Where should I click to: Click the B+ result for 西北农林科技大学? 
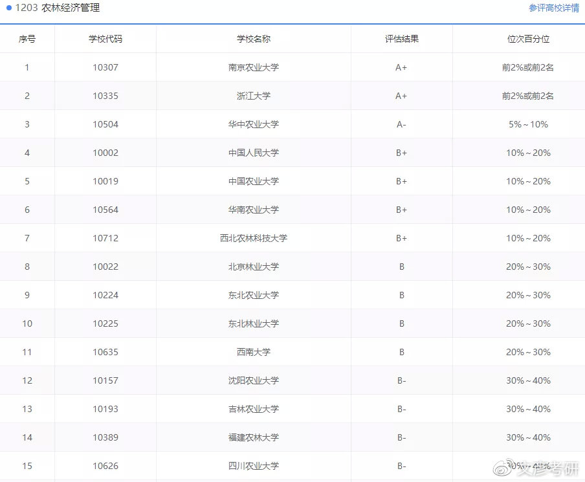(x=401, y=238)
